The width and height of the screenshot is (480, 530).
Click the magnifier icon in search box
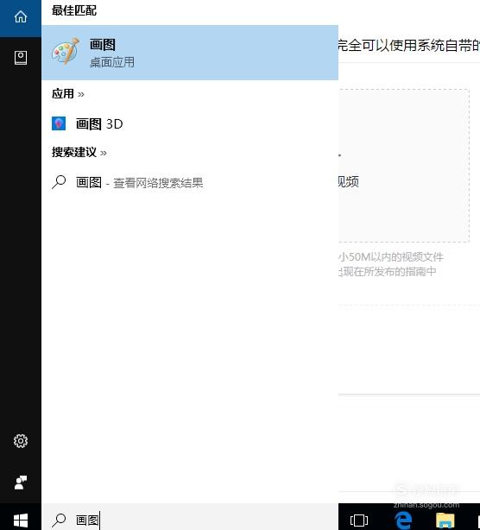(60, 521)
